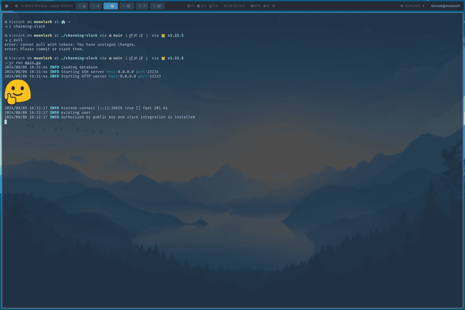This screenshot has height=310, width=465.
Task: Click the launcher icon at far left of bar
Action: click(6, 6)
